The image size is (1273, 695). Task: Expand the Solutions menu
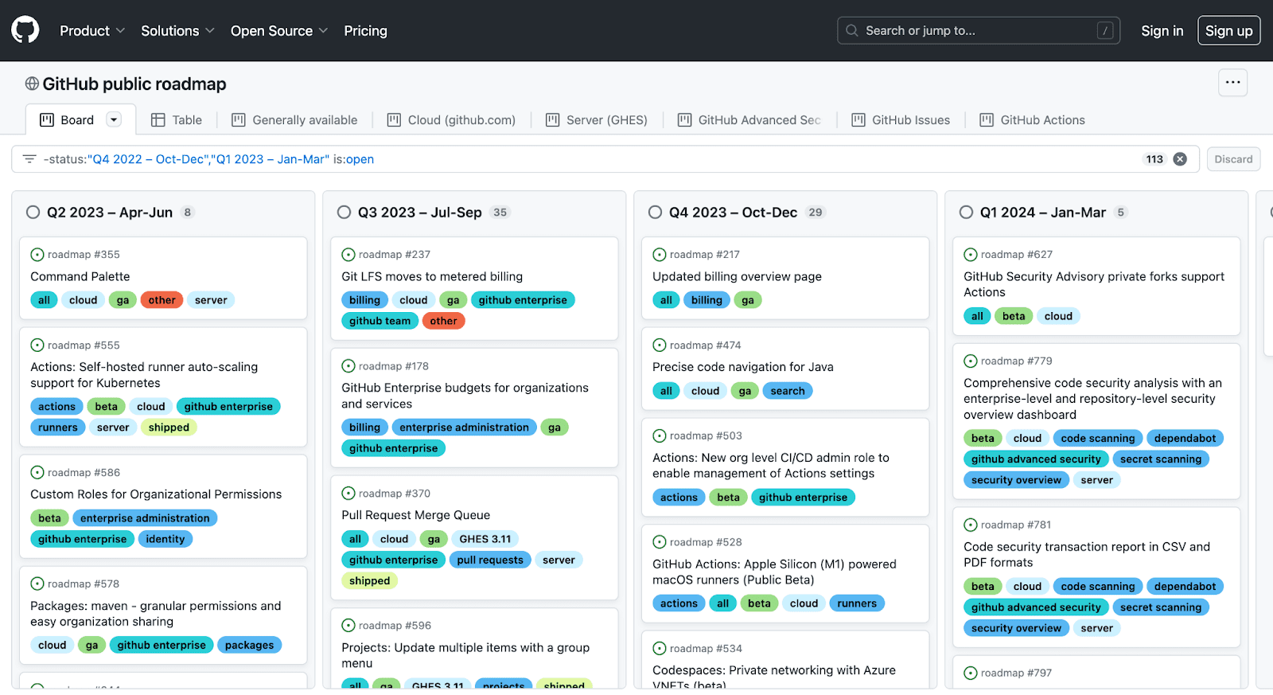coord(177,31)
